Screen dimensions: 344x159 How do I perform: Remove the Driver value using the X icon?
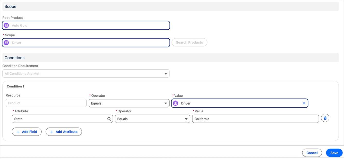click(304, 103)
